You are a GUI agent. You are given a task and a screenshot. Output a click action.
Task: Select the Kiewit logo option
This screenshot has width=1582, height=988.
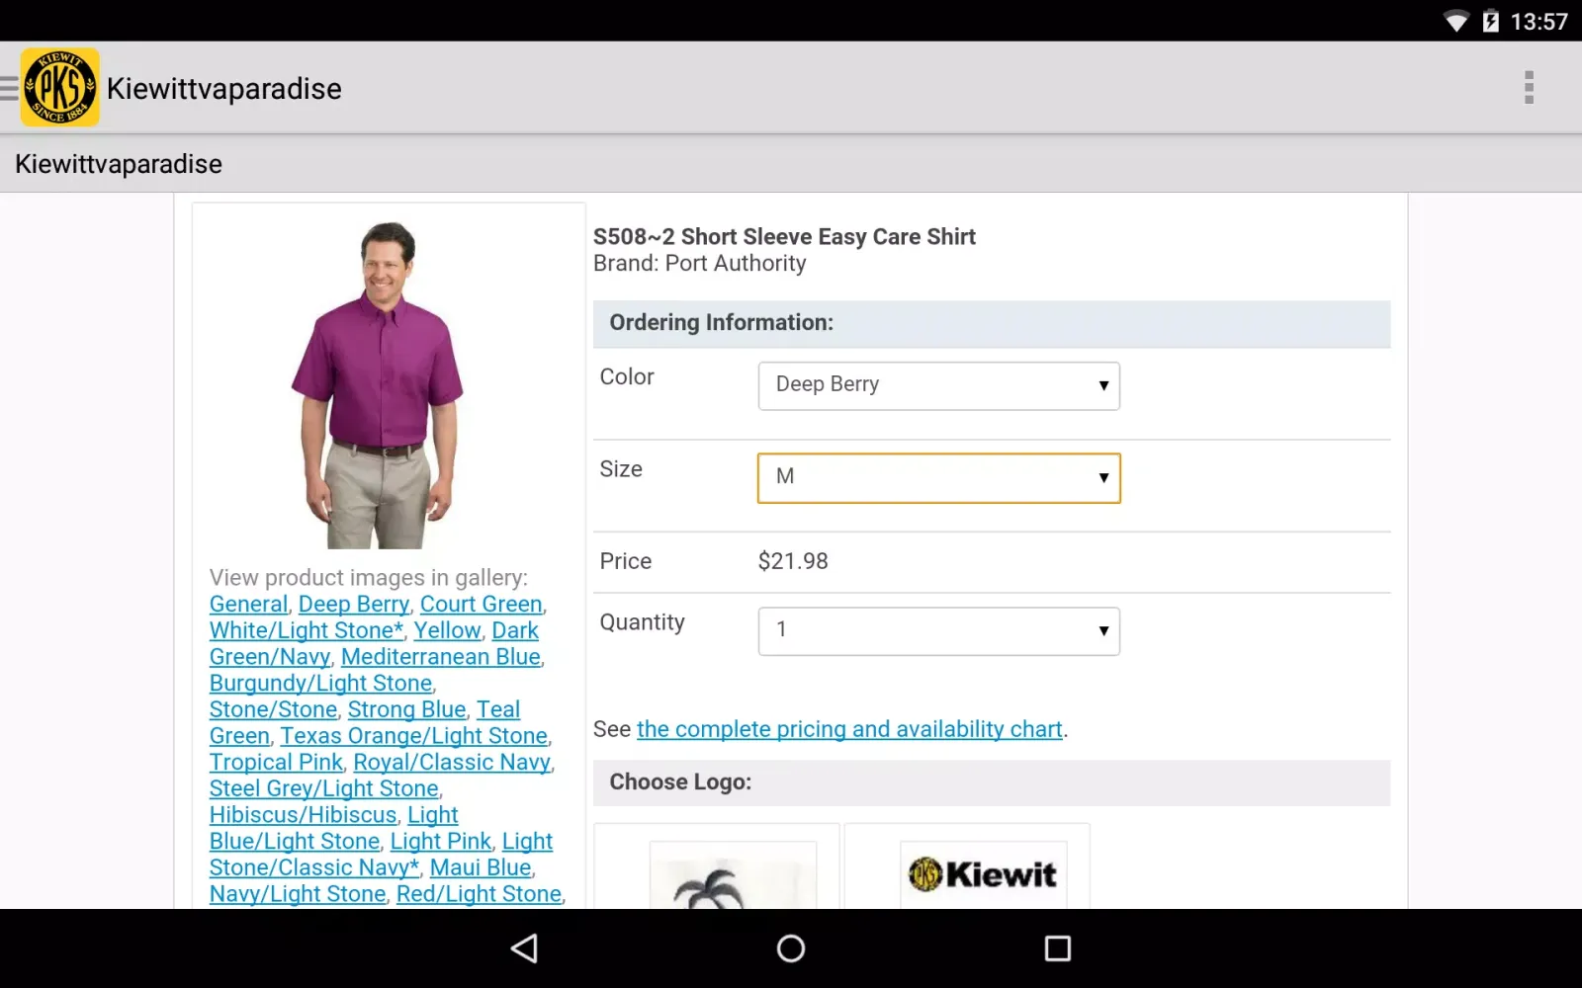point(983,874)
